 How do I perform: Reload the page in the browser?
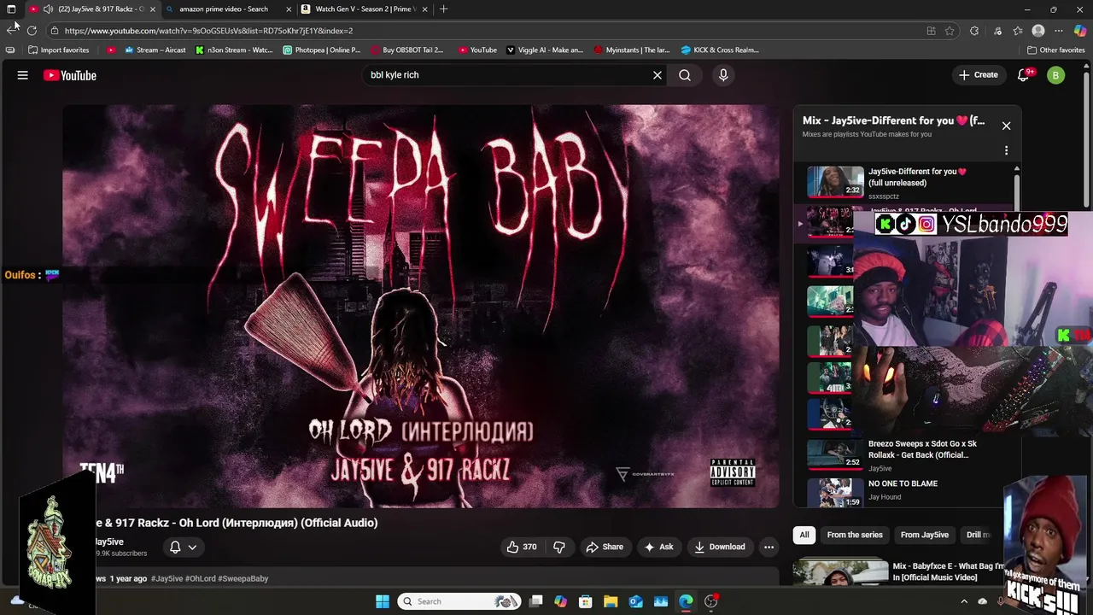click(x=32, y=31)
